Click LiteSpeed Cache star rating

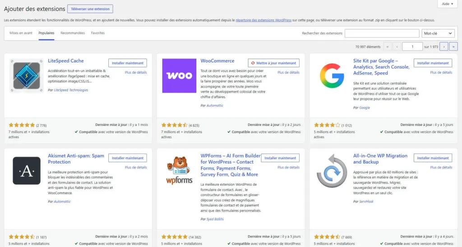tap(22, 125)
